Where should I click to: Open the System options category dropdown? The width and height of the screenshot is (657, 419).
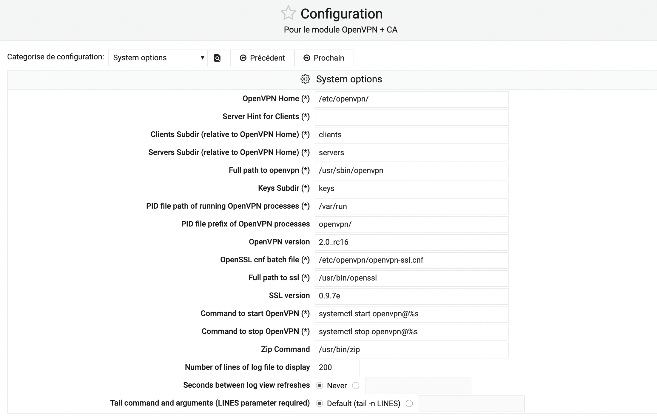tap(158, 58)
